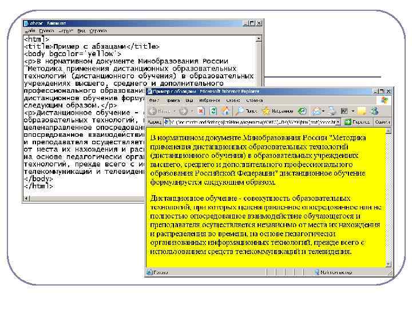Open Справка menu in Internet Explorer

pyautogui.click(x=254, y=100)
